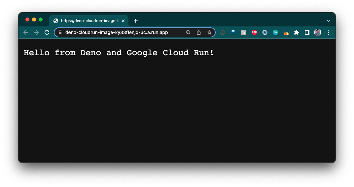Viewport: 354px width, 187px height.
Task: Bookmark this page with the star
Action: click(209, 32)
